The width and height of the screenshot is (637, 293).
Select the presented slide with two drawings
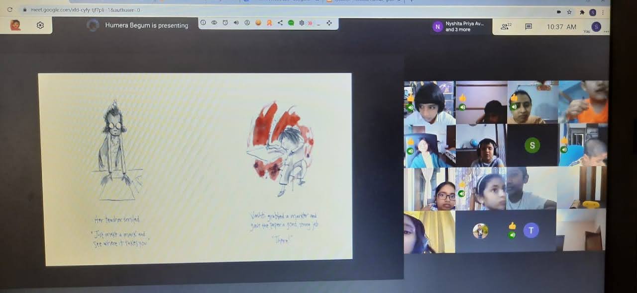click(x=195, y=169)
